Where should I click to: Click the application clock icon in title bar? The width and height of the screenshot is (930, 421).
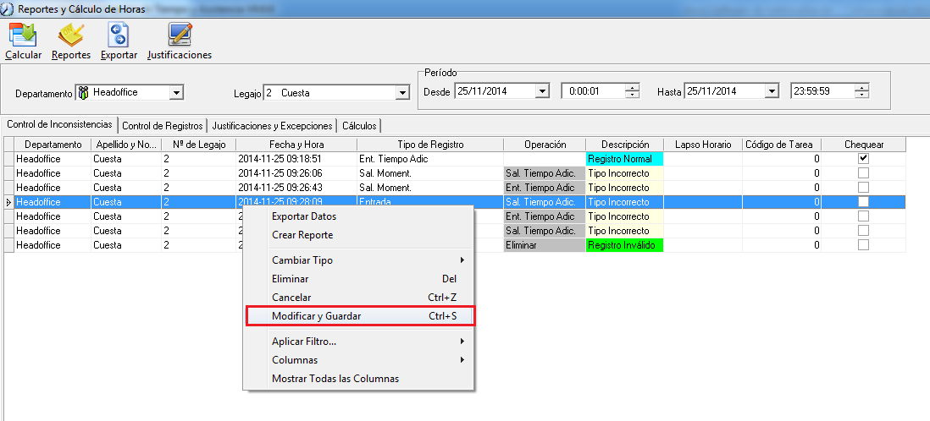pos(8,9)
